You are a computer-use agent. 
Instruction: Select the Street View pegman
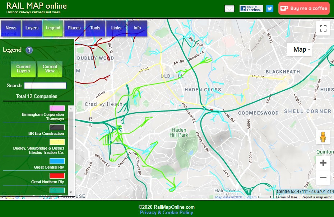[323, 137]
